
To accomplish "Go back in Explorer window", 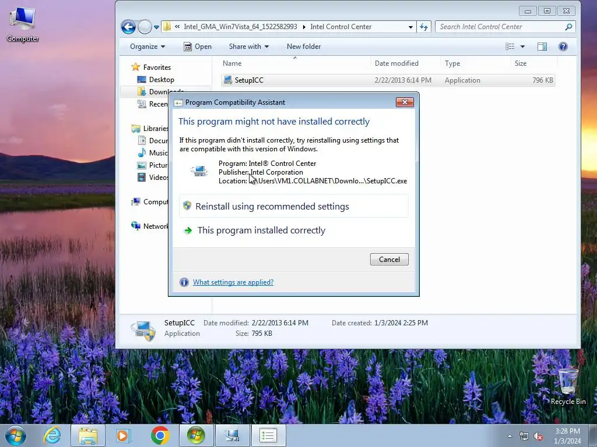I will [x=128, y=27].
